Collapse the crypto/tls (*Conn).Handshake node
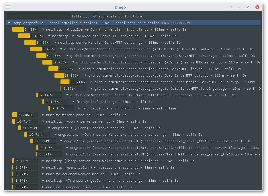This screenshot has width=268, height=196. (49, 128)
